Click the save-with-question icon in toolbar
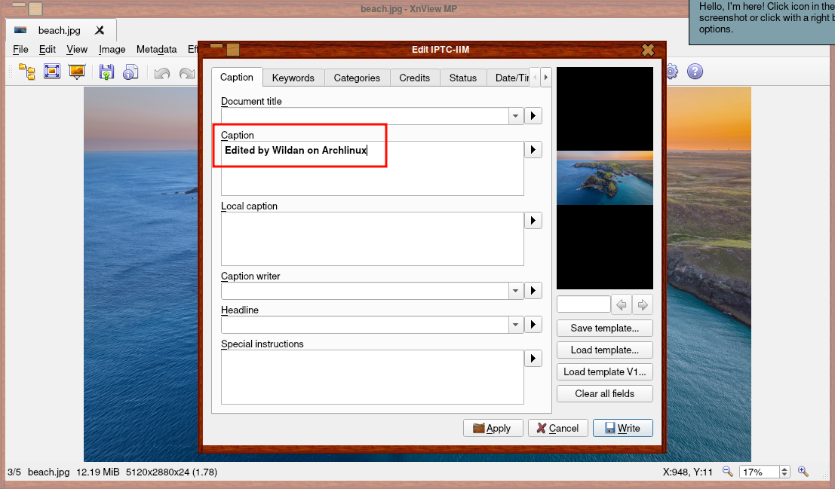 [107, 72]
